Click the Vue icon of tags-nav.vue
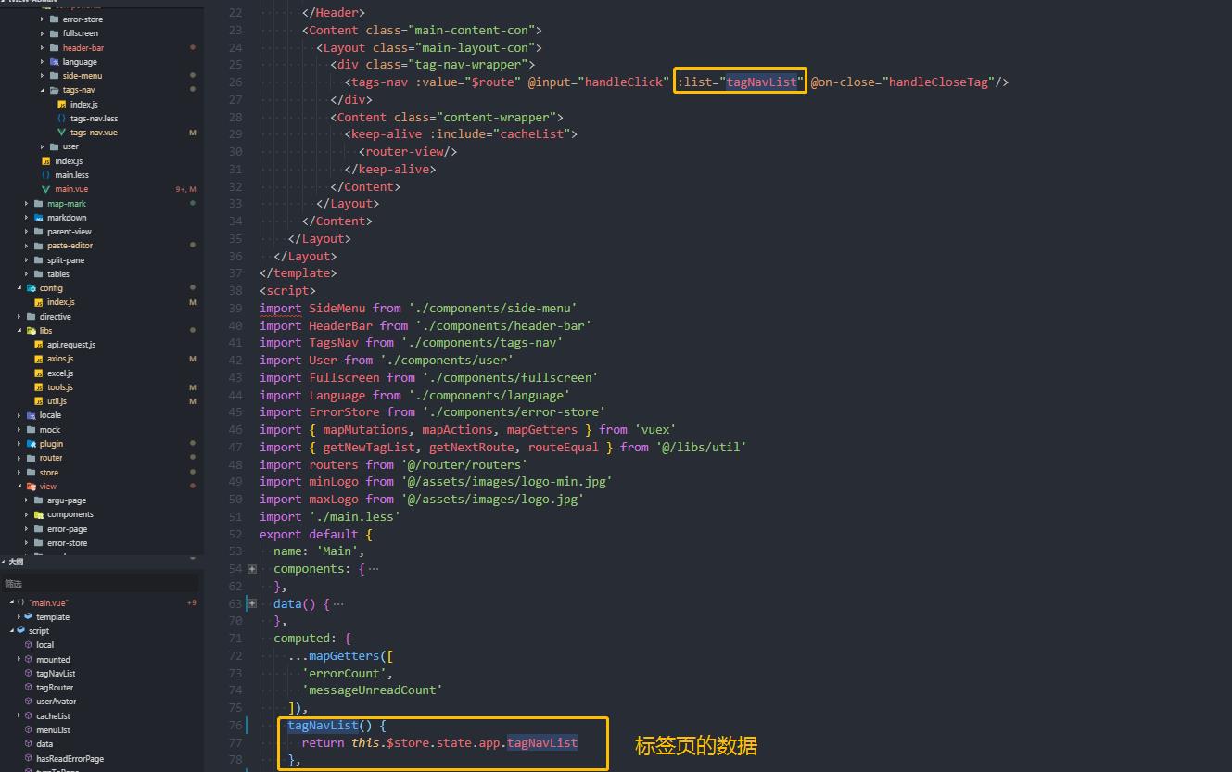1232x772 pixels. (61, 133)
